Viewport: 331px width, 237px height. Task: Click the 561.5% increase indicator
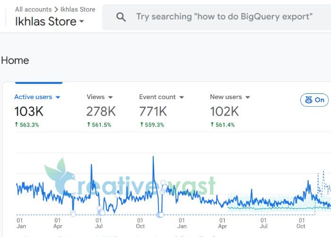point(99,125)
